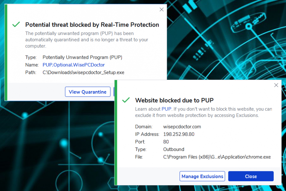Screen dimensions: 286x191
Task: Close the Website blocked popup using the X icon
Action: [x=276, y=85]
